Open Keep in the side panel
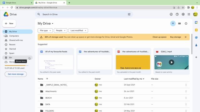 click(196, 30)
